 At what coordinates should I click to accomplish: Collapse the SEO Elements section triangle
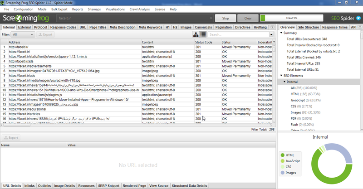click(281, 76)
